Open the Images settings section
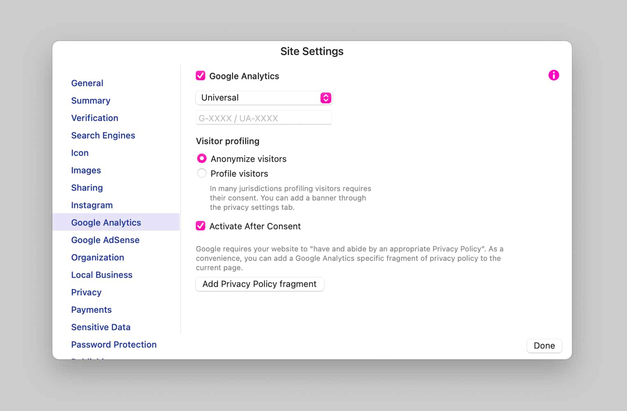This screenshot has height=411, width=627. (x=86, y=170)
